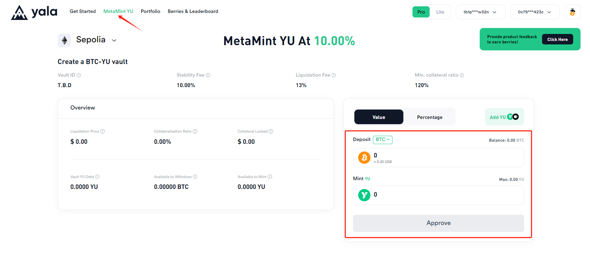Click Vault ID info icon
The height and width of the screenshot is (254, 590).
(79, 75)
